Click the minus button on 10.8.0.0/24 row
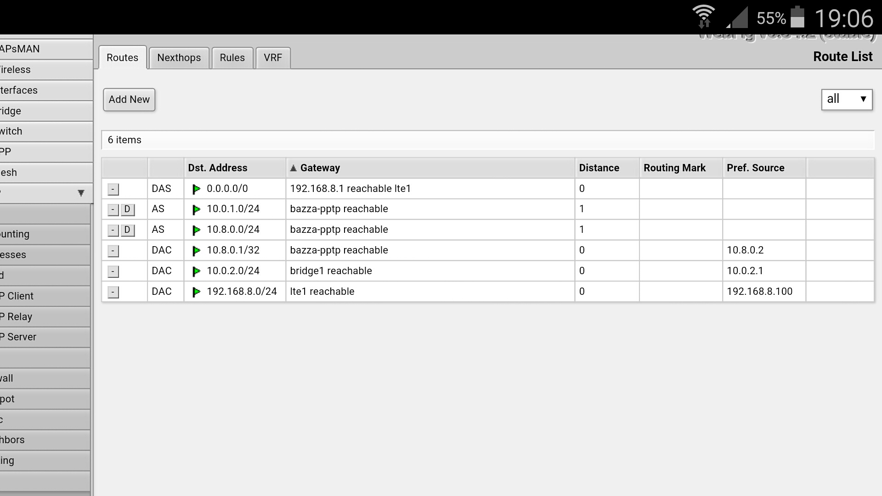 113,230
